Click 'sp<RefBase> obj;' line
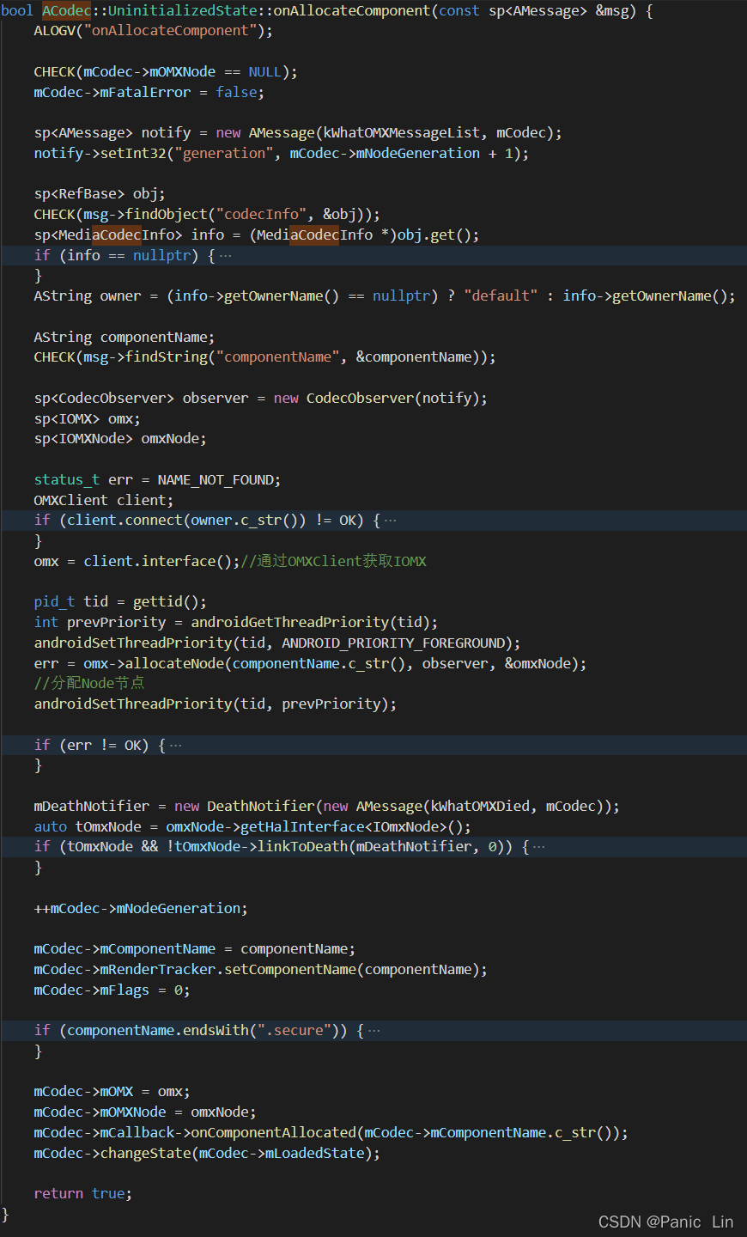747x1237 pixels. click(x=100, y=194)
